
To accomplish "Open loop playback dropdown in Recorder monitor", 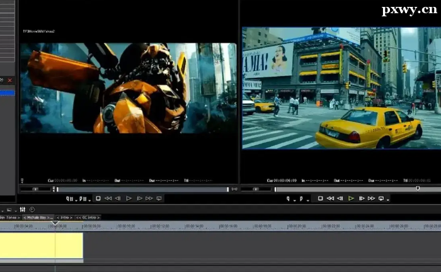I will pos(388,200).
